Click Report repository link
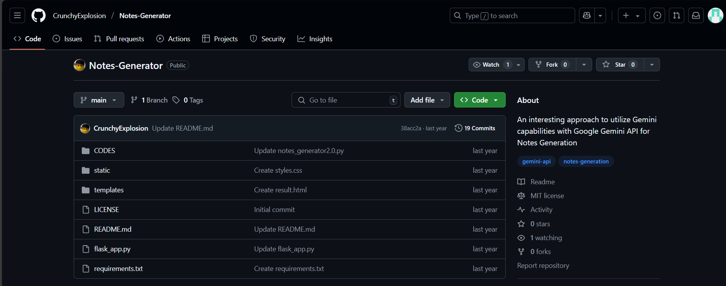Viewport: 726px width, 286px height. click(543, 266)
